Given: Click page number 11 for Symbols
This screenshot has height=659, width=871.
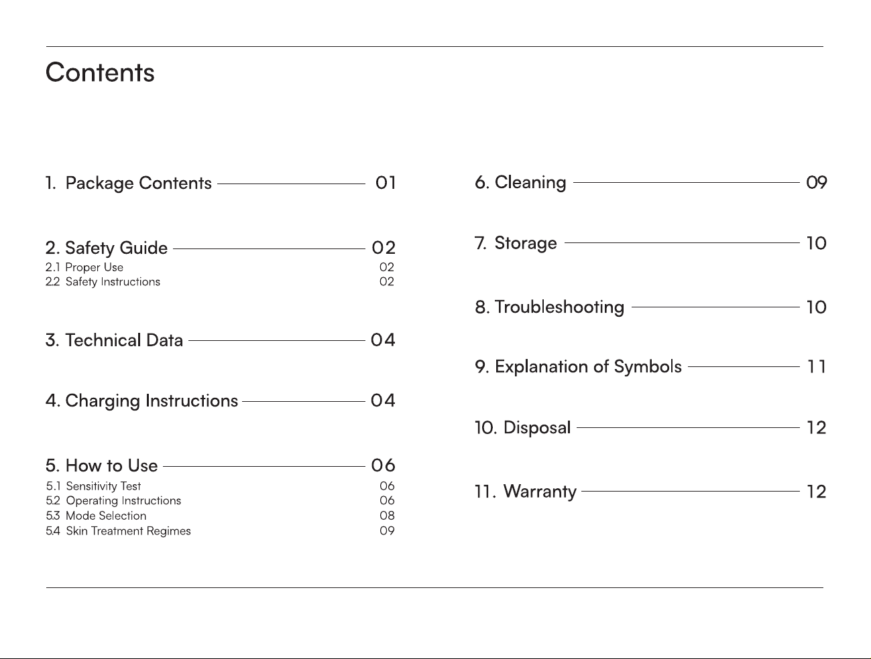Looking at the screenshot, I should 816,367.
